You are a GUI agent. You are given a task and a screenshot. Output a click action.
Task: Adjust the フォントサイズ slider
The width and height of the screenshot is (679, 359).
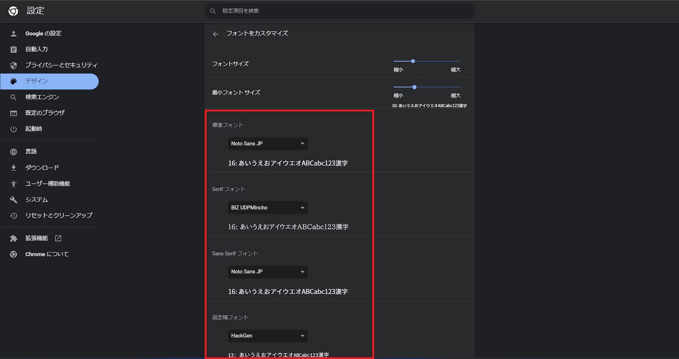[x=412, y=61]
